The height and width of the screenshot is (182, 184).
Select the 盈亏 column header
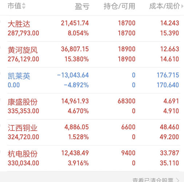[82, 6]
